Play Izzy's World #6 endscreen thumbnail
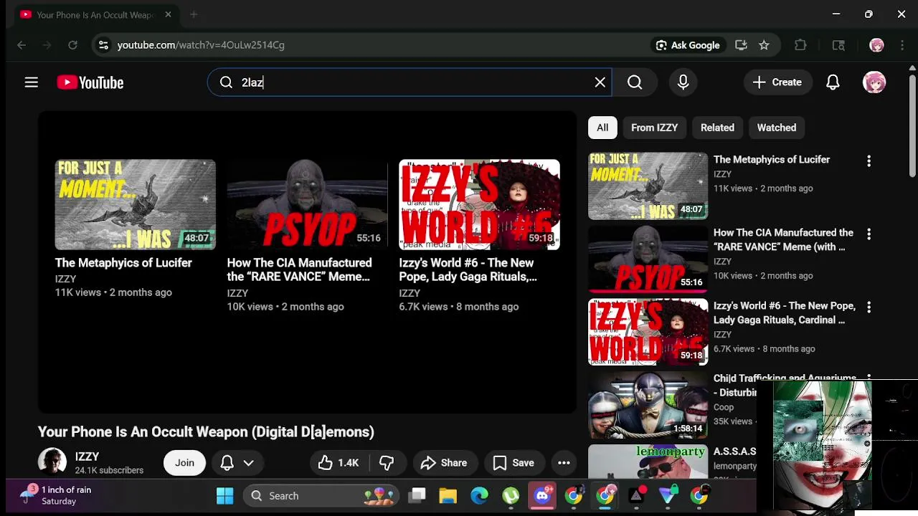918x516 pixels. click(x=479, y=204)
